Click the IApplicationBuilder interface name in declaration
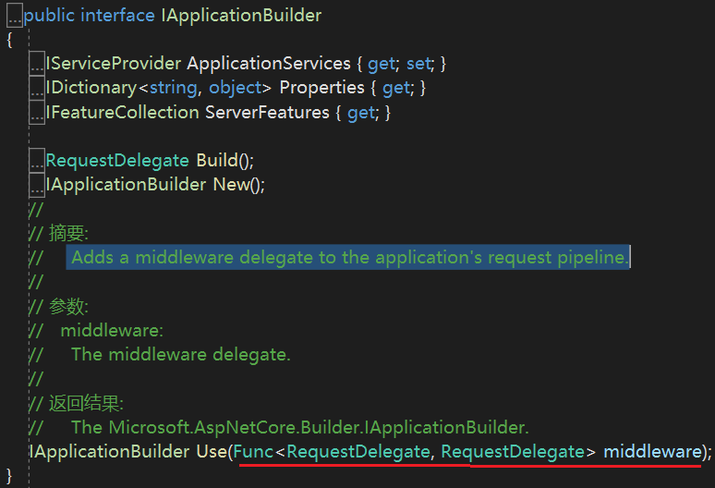Screen dimensions: 715x488 click(241, 16)
